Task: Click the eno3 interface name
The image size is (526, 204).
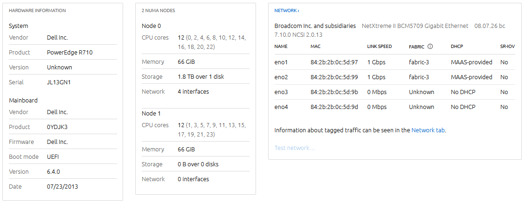Action: (x=281, y=92)
